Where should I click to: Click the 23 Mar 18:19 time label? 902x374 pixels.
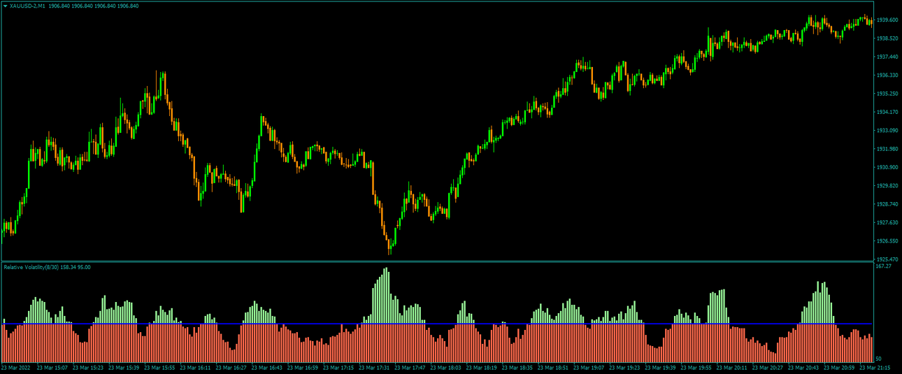(x=480, y=368)
